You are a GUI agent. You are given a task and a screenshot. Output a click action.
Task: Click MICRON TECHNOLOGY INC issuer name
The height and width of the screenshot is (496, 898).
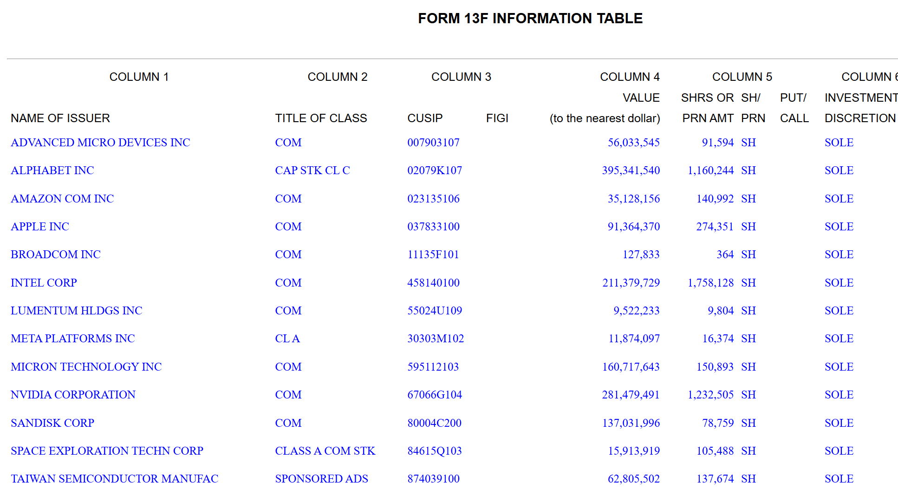coord(86,367)
